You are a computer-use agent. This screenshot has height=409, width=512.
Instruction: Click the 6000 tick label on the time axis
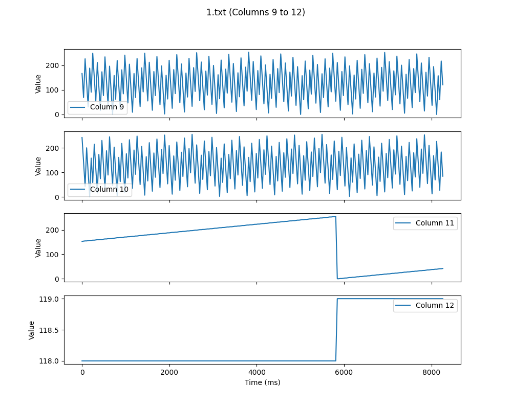(344, 372)
